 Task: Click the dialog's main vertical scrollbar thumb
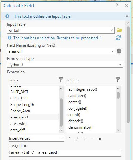pos(128,75)
